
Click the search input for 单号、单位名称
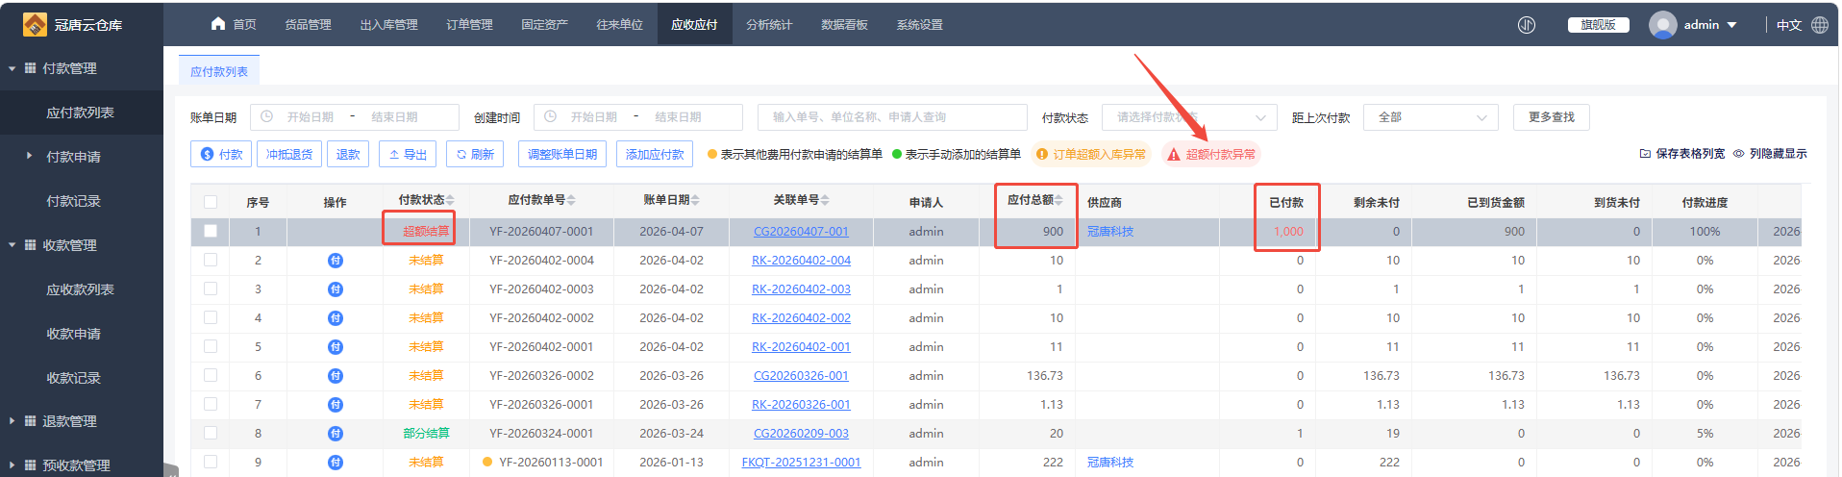click(892, 117)
